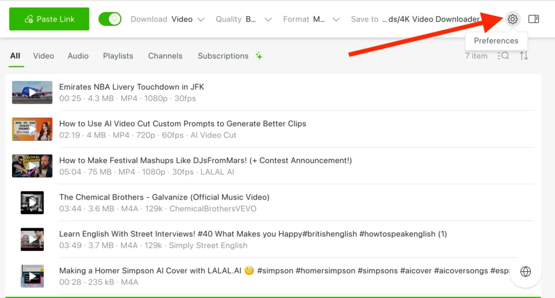555x298 pixels.
Task: Click the '7 item' count label
Action: (x=476, y=56)
